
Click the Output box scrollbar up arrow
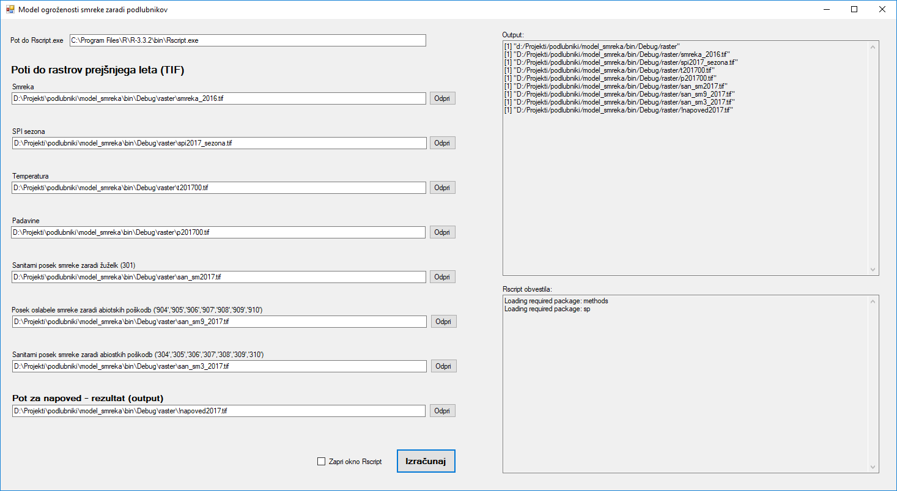873,46
